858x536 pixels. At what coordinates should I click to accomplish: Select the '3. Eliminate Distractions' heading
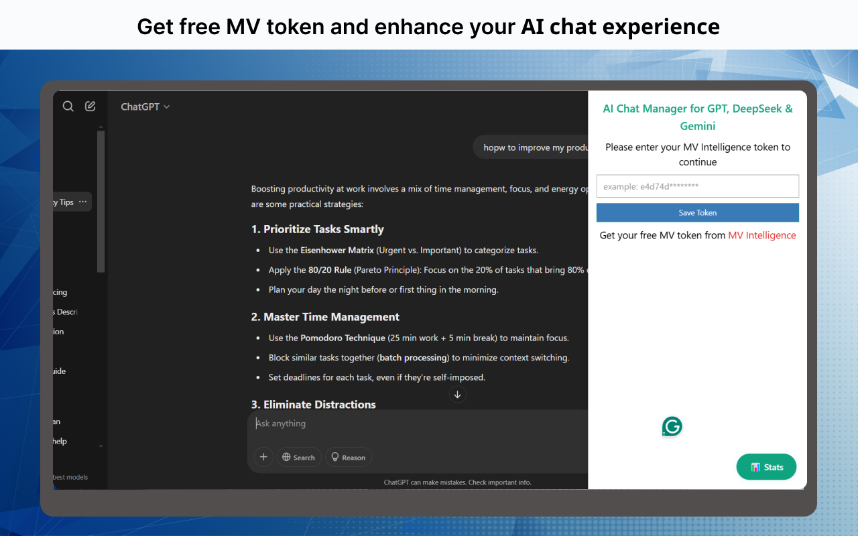pyautogui.click(x=314, y=404)
